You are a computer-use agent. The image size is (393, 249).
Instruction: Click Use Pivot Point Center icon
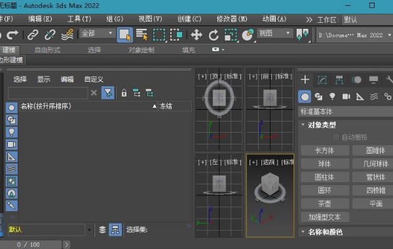tap(302, 35)
